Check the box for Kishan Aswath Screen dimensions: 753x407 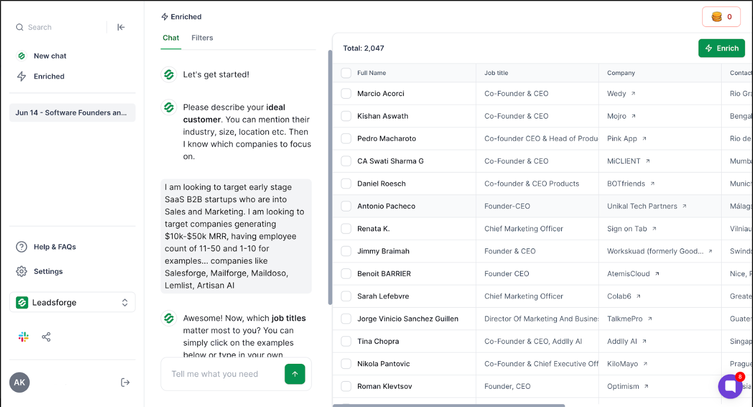346,116
